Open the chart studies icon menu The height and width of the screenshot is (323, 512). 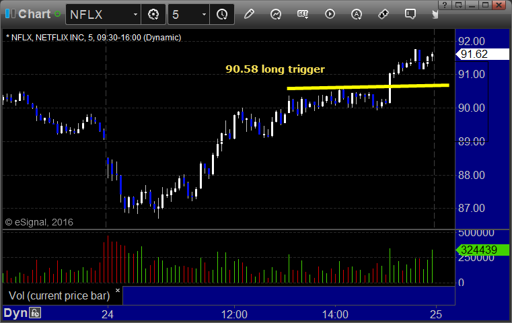(276, 14)
